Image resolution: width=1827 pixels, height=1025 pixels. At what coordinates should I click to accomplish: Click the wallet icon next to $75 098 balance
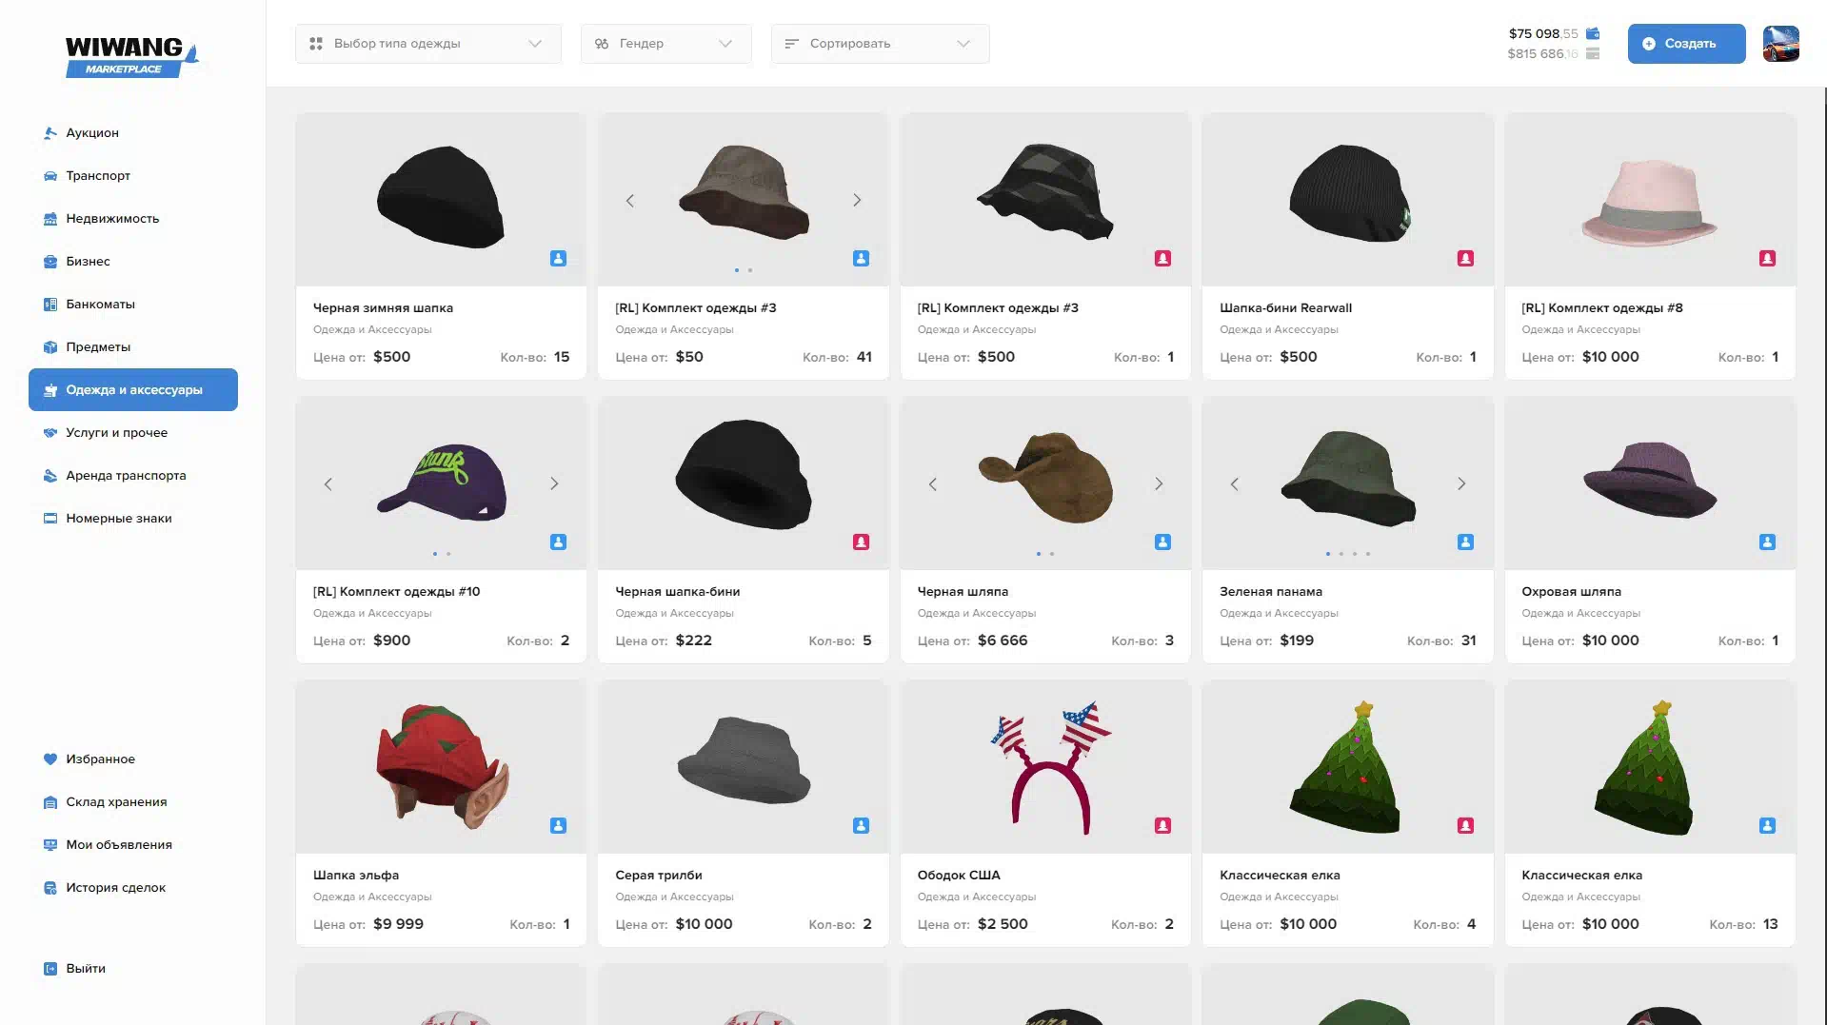[1593, 33]
